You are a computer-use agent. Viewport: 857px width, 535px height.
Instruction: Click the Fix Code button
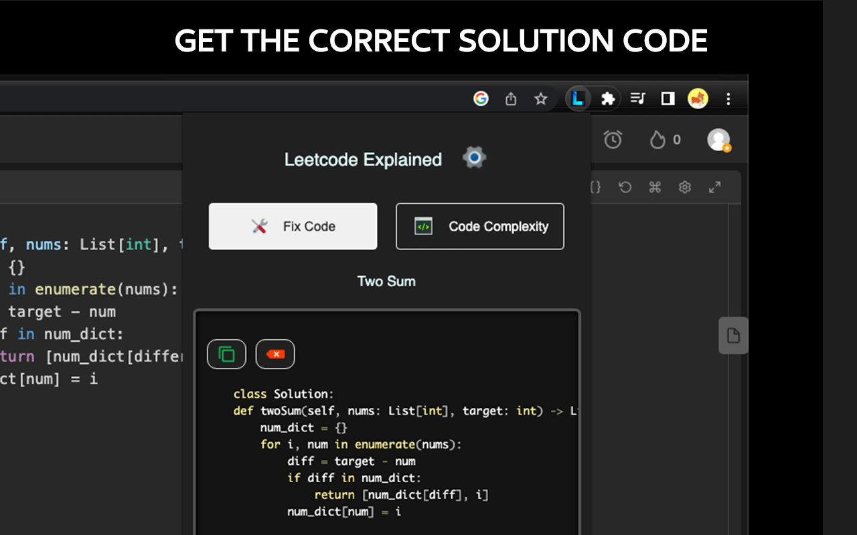pyautogui.click(x=293, y=226)
